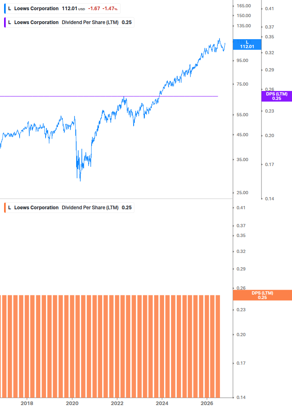Click the 75.00 price axis label
The height and width of the screenshot is (410, 292).
[x=242, y=84]
